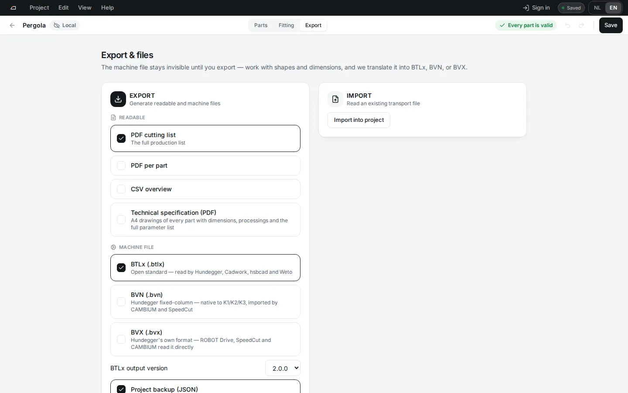Viewport: 628px width, 393px height.
Task: Click 'Hundegger fixed-column' BVN description
Action: click(x=204, y=306)
